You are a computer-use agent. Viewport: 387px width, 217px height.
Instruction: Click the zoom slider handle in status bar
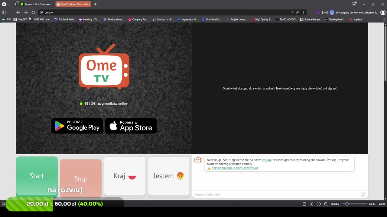pos(347,204)
